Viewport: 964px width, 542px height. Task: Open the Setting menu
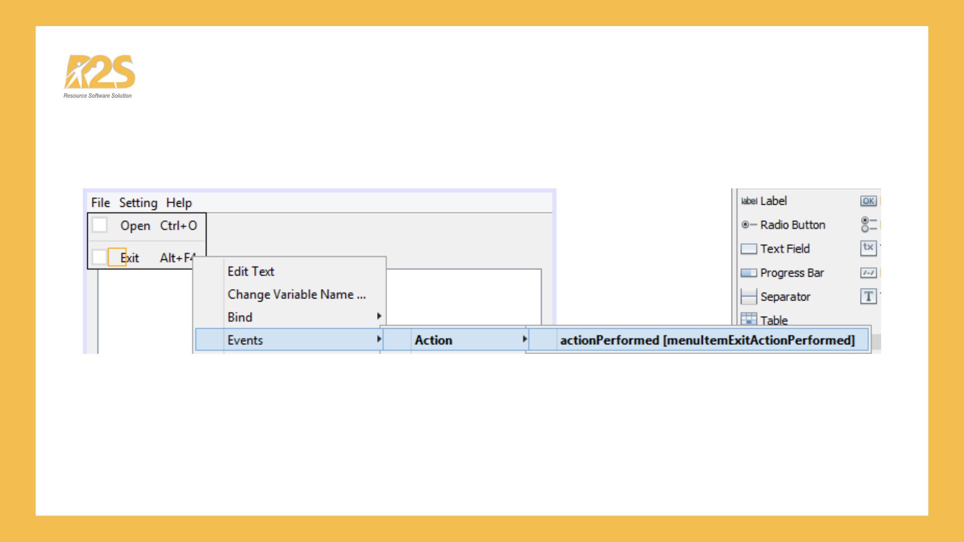tap(138, 203)
